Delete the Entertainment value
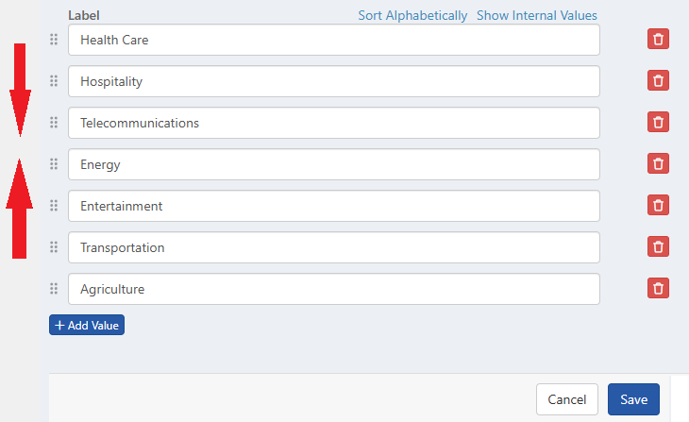Image resolution: width=689 pixels, height=422 pixels. [x=658, y=206]
